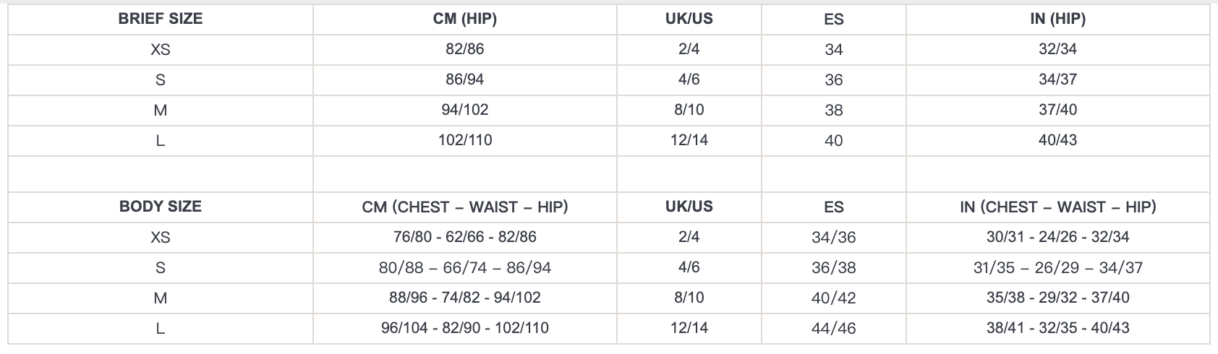Select the 80/88 – 66/74 – 86/94 measurement
The image size is (1218, 354).
465,268
